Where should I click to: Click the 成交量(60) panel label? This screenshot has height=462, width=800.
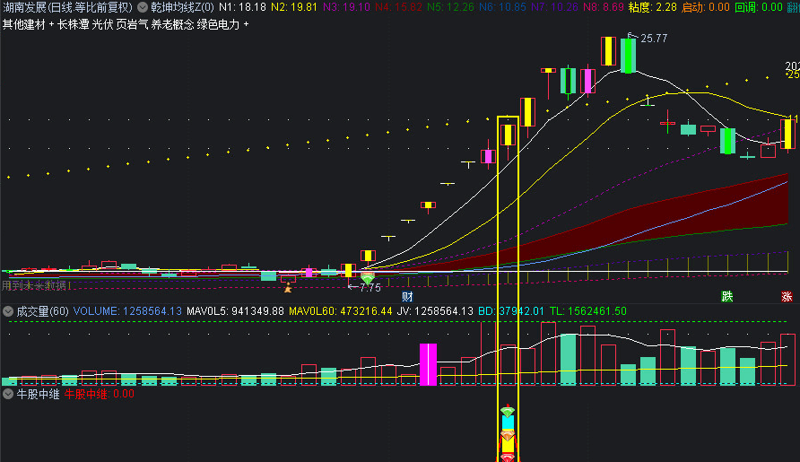[42, 311]
